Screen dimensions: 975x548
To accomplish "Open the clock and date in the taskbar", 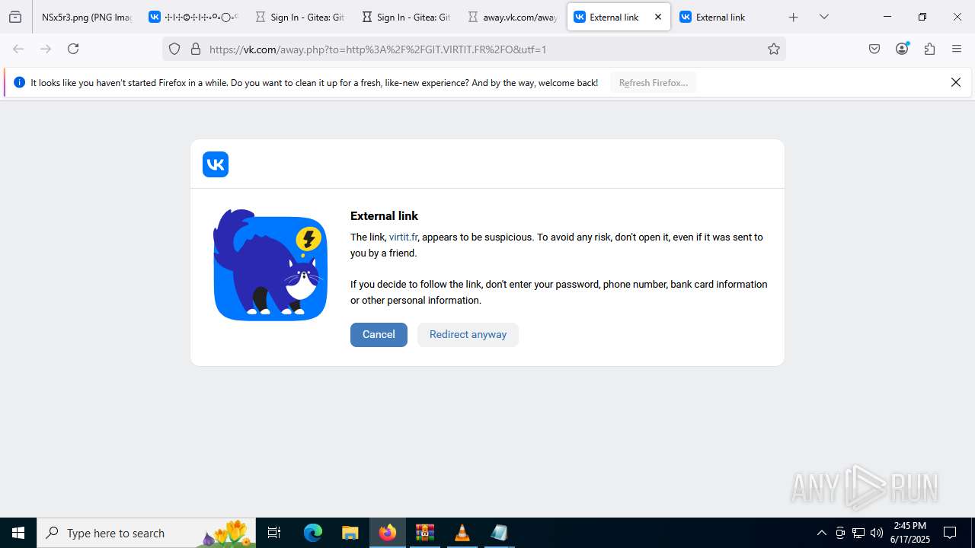I will 910,533.
